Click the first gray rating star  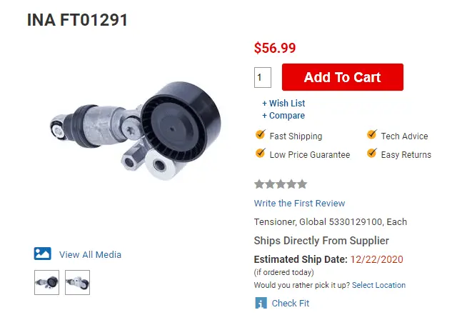click(x=259, y=184)
